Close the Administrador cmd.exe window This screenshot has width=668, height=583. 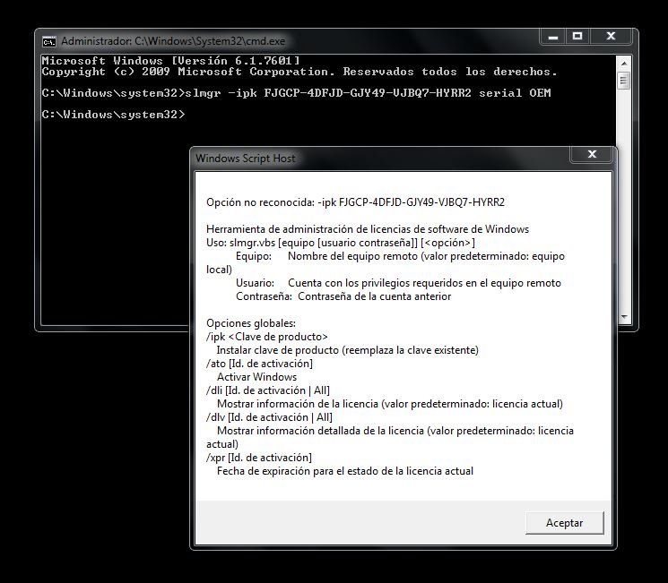click(x=611, y=37)
